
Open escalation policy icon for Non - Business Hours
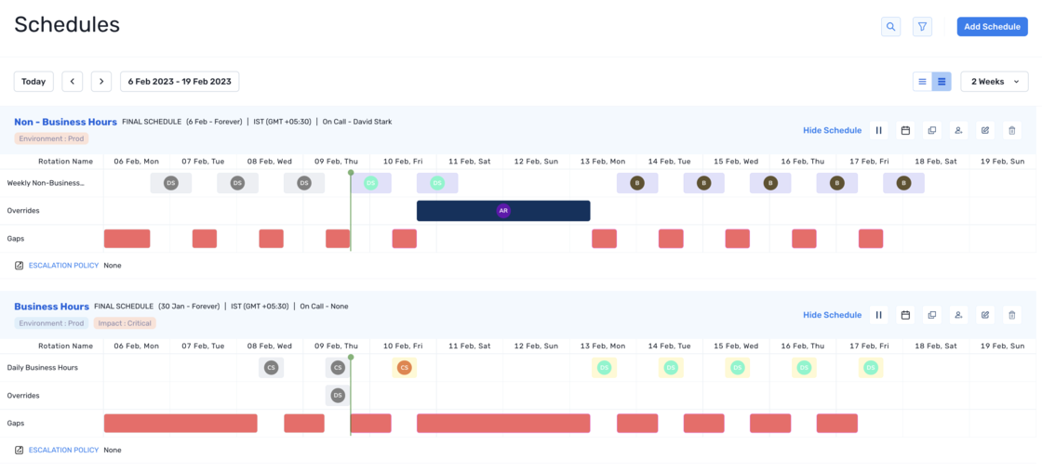tap(20, 266)
